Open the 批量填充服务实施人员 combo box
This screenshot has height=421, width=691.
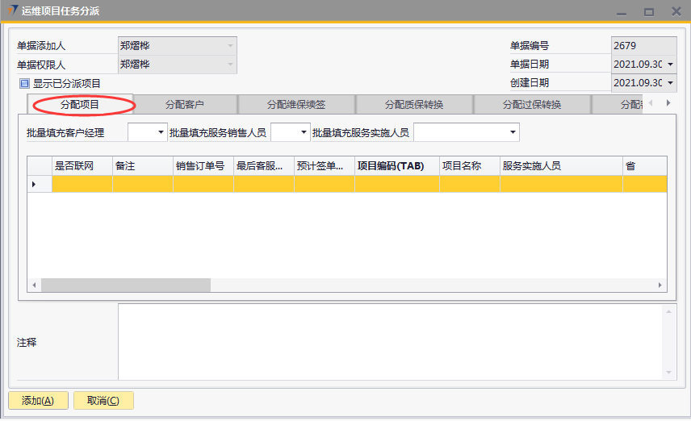pyautogui.click(x=513, y=132)
